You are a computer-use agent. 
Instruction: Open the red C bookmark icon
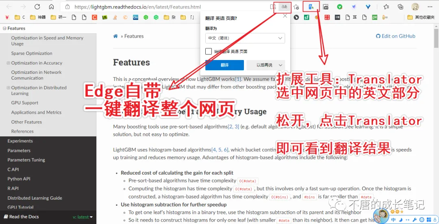(94, 17)
